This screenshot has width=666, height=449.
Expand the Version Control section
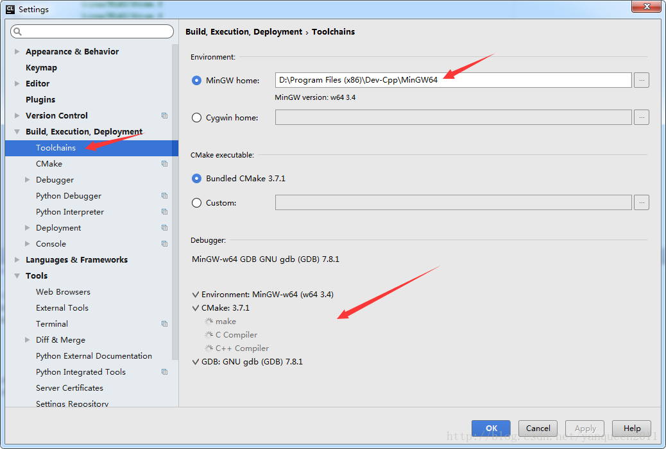tap(17, 116)
